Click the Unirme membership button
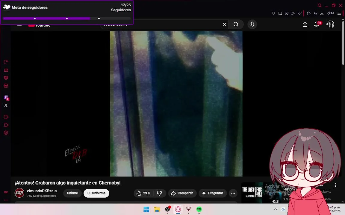This screenshot has width=345, height=215. click(x=72, y=193)
